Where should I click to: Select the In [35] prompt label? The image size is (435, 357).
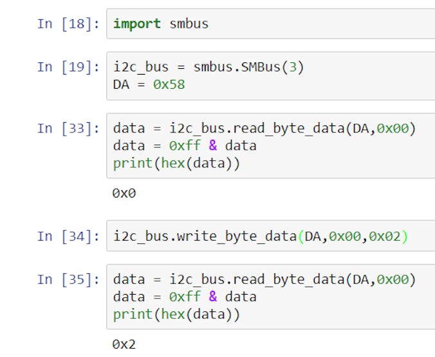(68, 280)
